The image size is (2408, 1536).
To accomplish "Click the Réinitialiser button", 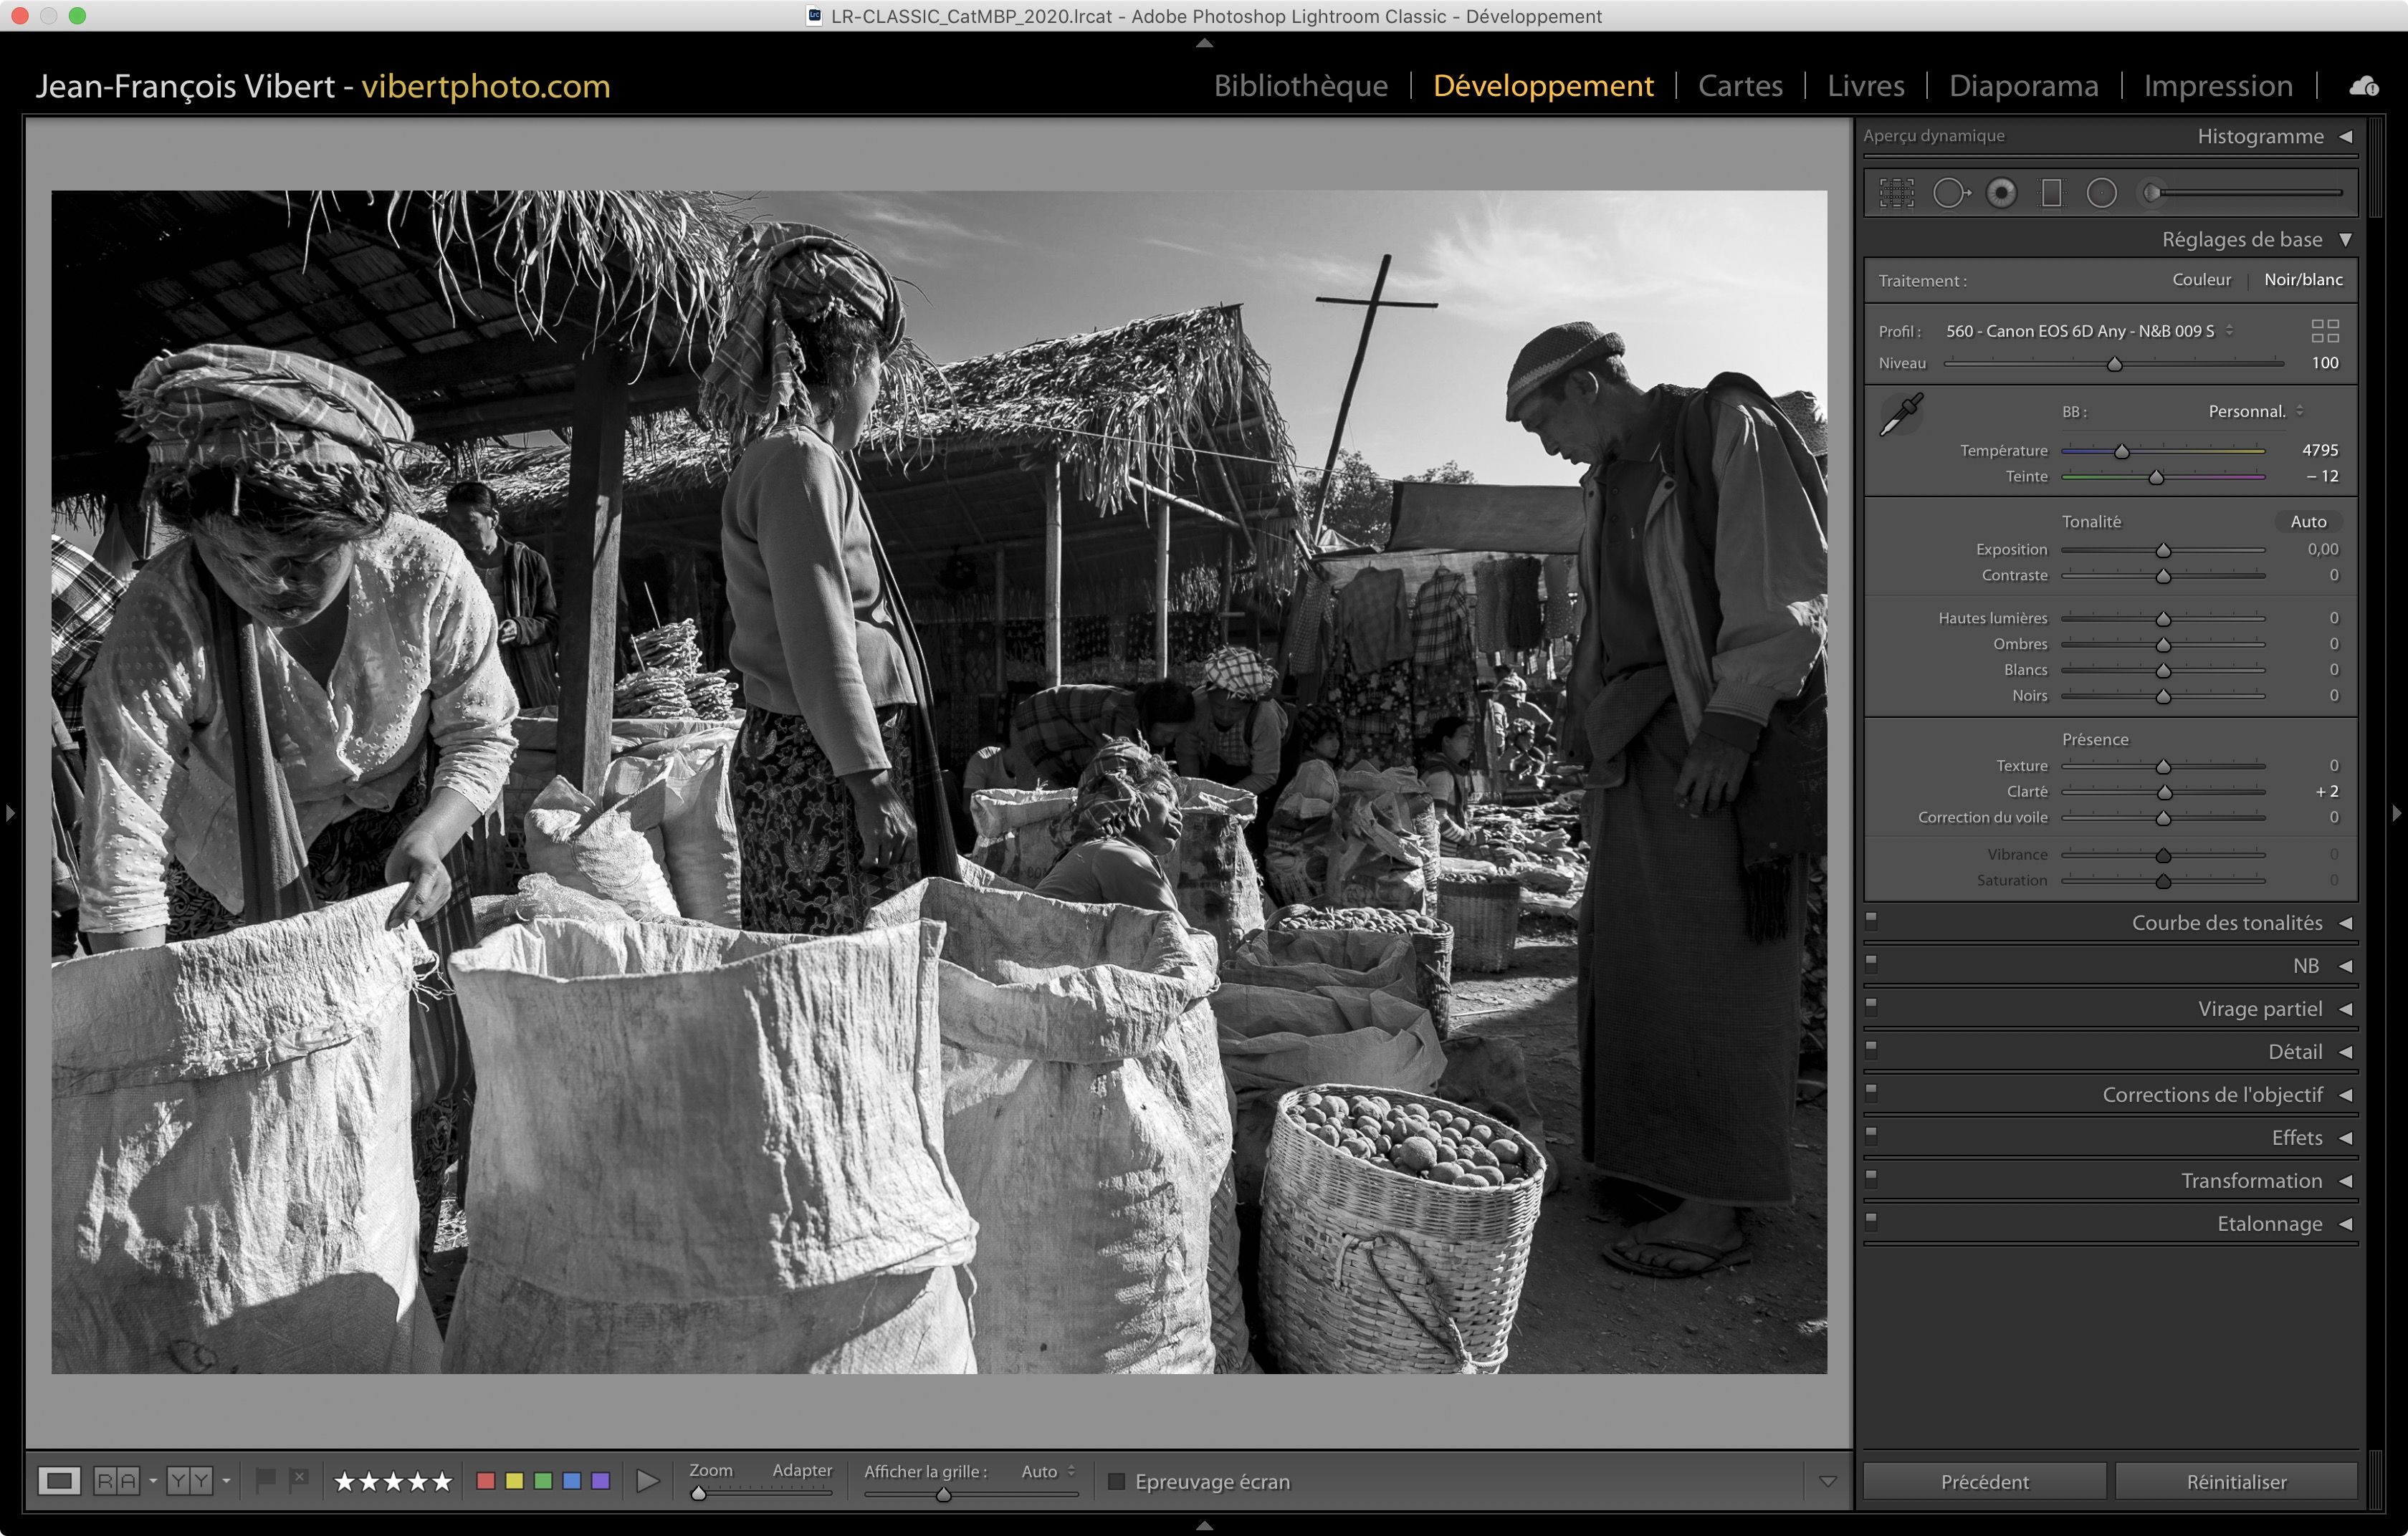I will click(2236, 1481).
